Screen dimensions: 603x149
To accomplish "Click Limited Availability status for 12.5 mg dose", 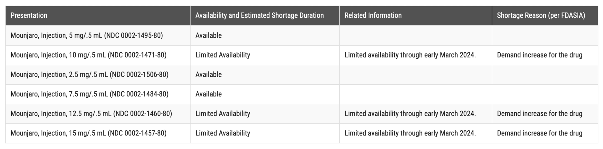I will [x=223, y=114].
